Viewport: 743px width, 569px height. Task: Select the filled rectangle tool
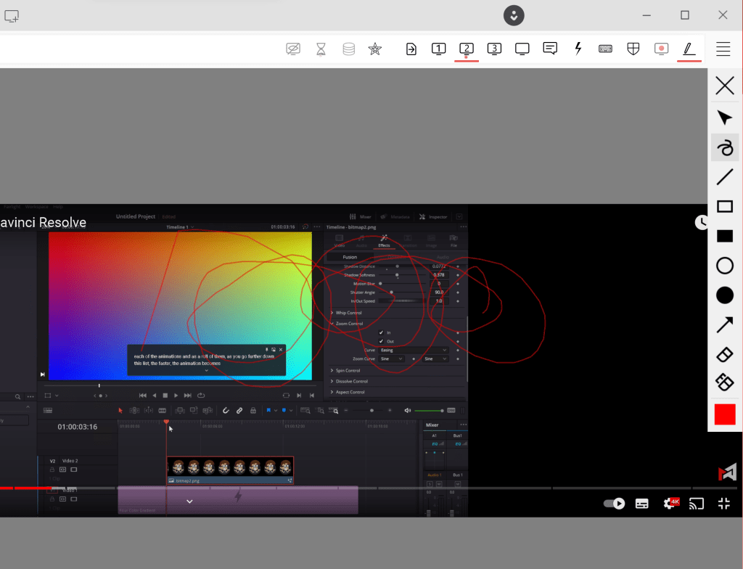point(725,236)
